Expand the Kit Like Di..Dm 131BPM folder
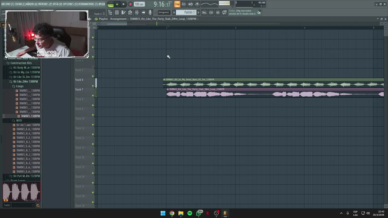Viewport: 388px width, 218px height. click(x=25, y=77)
